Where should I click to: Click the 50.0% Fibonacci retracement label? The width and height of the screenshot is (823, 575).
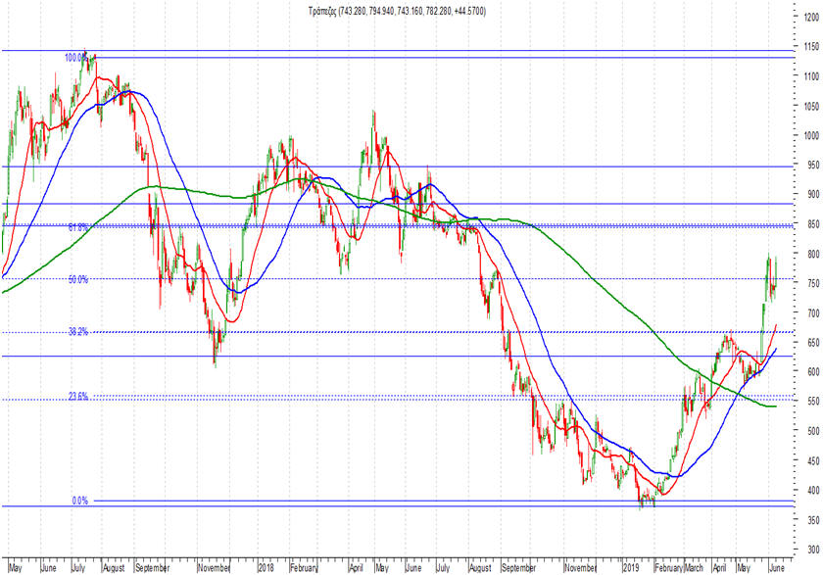tap(78, 279)
